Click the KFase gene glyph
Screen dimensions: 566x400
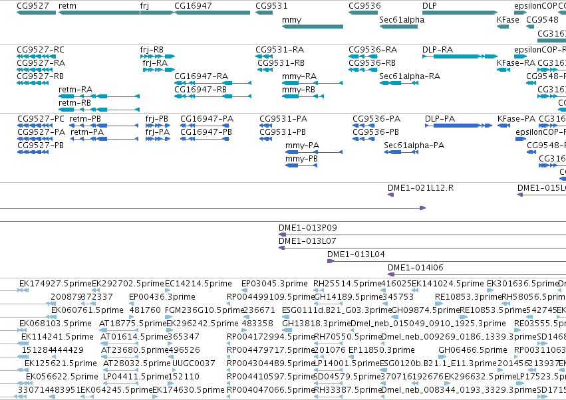[x=503, y=27]
